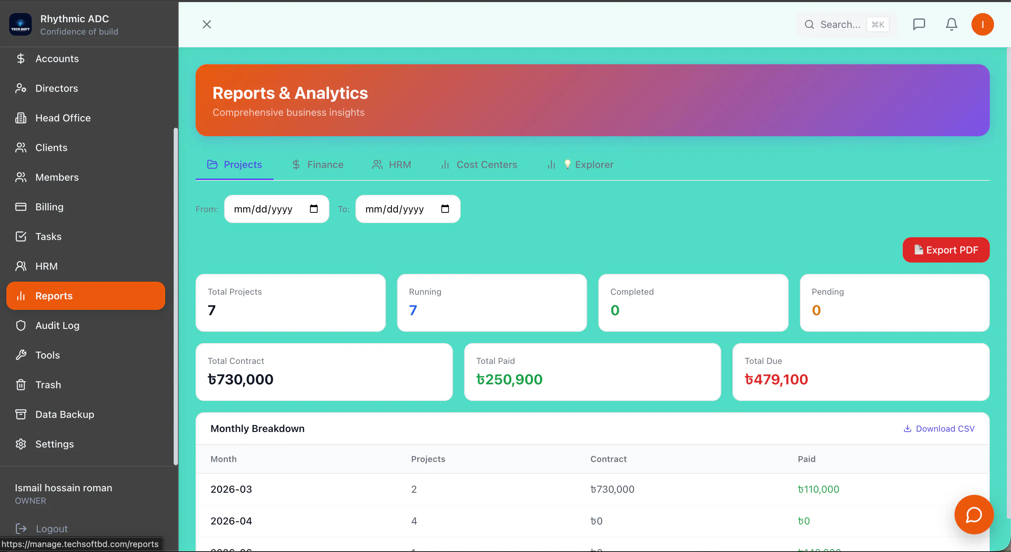Click the Members people icon

21,177
